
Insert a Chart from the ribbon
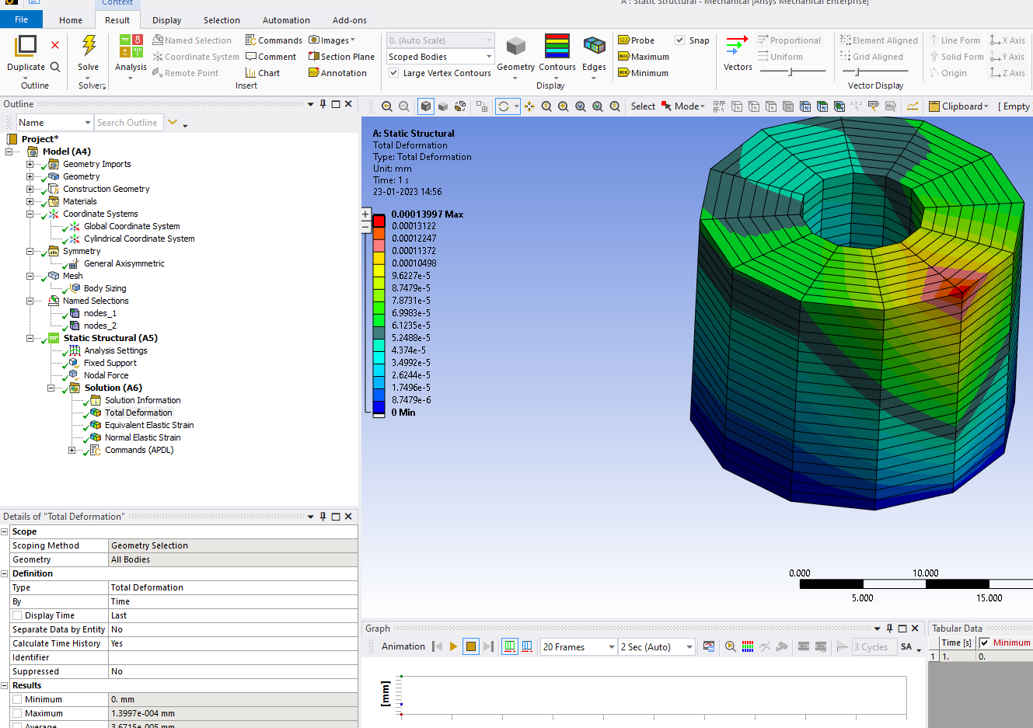point(263,73)
